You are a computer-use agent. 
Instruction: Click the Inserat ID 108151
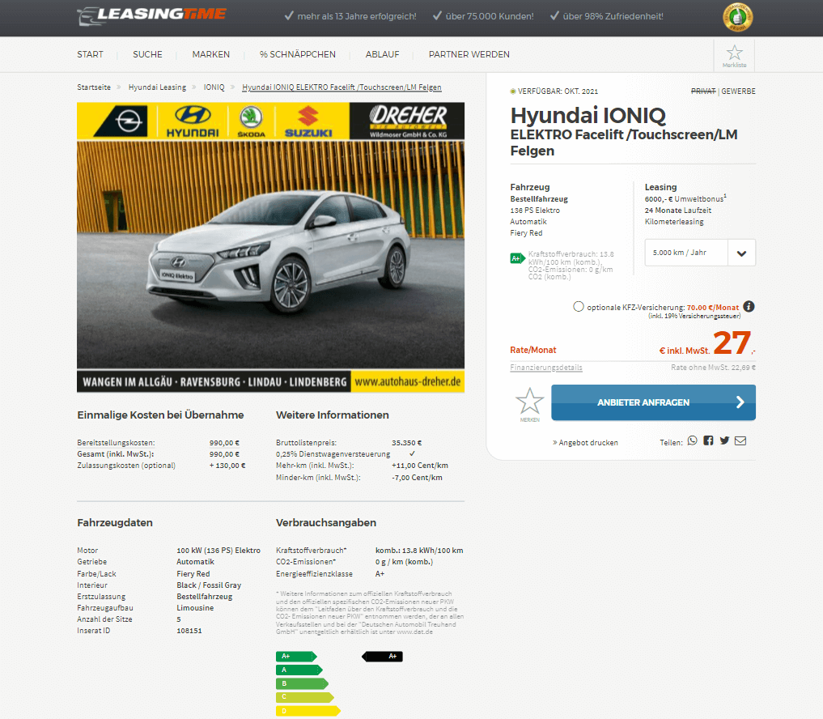(189, 630)
